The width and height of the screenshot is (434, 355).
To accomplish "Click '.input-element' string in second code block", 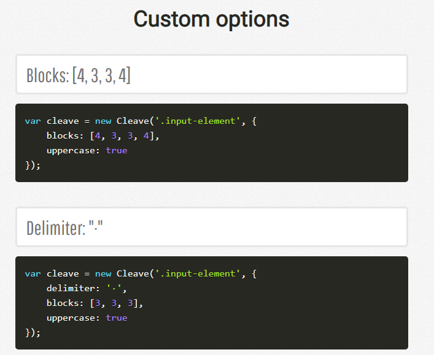I will 196,273.
